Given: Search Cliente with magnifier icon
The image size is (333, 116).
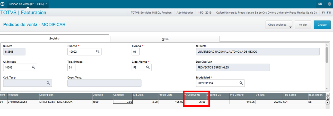Looking at the screenshot, I should [98, 52].
